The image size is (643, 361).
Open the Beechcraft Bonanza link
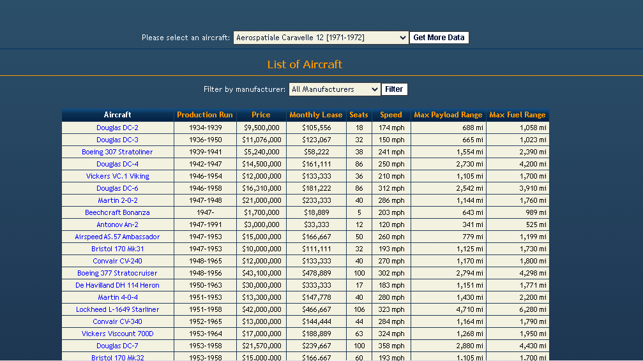point(117,212)
